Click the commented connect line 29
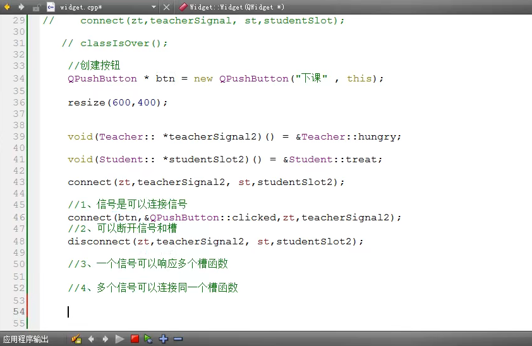This screenshot has width=532, height=346. [194, 21]
